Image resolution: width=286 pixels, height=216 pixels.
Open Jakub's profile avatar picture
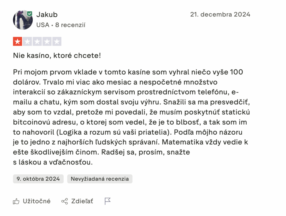point(23,20)
